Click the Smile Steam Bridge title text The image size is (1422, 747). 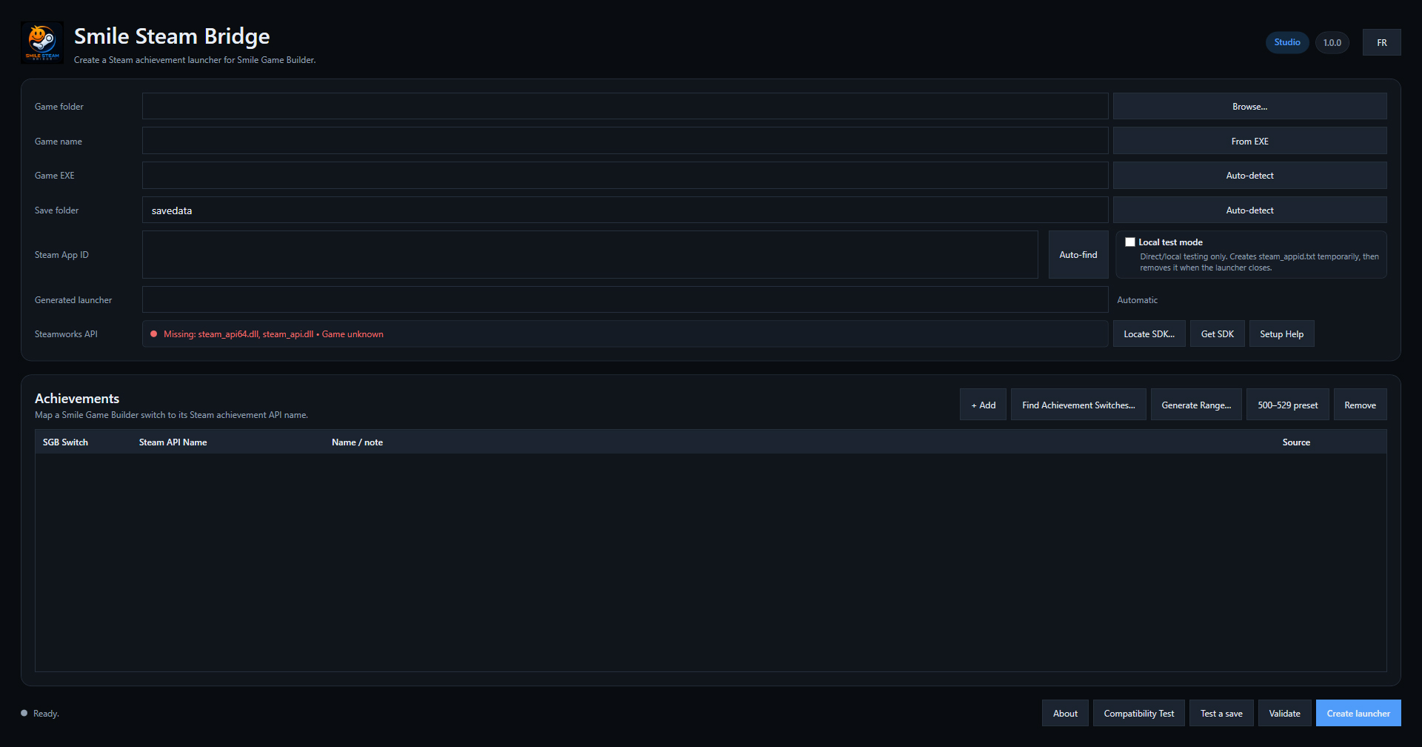point(172,36)
